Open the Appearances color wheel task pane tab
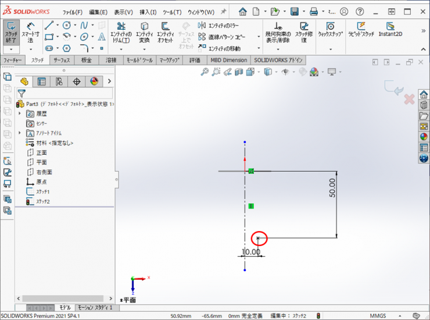430x320 pixels. pos(424,137)
